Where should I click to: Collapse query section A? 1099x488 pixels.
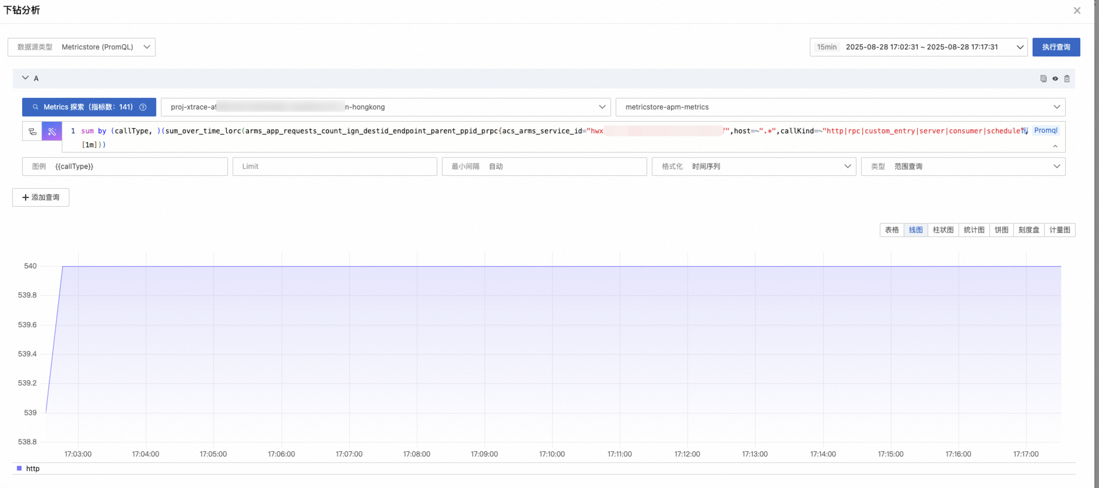[x=25, y=78]
